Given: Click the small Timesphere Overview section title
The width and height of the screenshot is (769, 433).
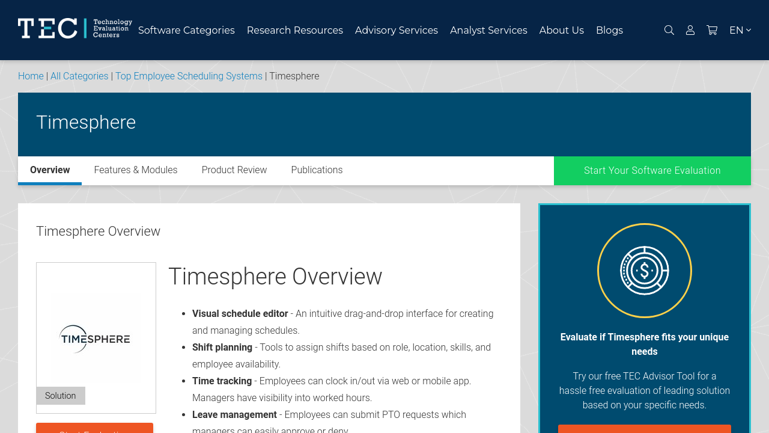Looking at the screenshot, I should tap(99, 232).
